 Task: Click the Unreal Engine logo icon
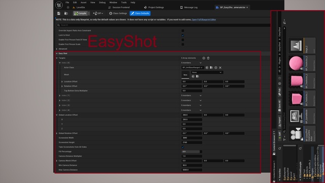pyautogui.click(x=59, y=5)
